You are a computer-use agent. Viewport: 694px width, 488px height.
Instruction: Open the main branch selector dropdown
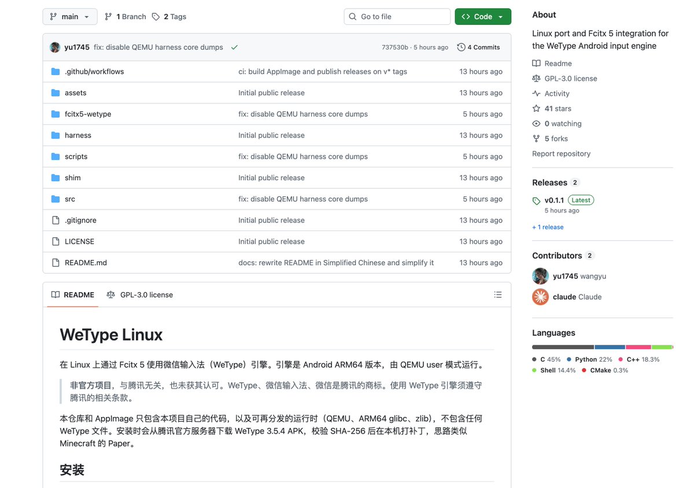[70, 17]
